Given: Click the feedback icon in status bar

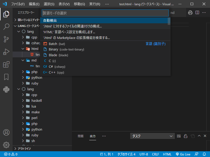Looking at the screenshot, I should [196, 154].
